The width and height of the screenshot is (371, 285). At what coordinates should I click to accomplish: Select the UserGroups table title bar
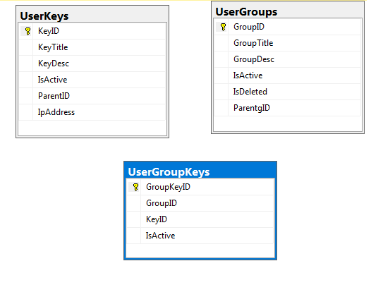288,11
